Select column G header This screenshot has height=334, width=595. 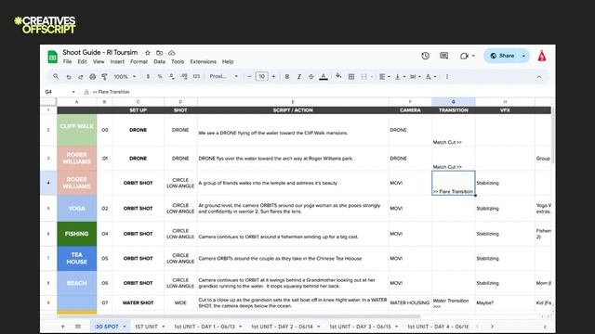(454, 101)
